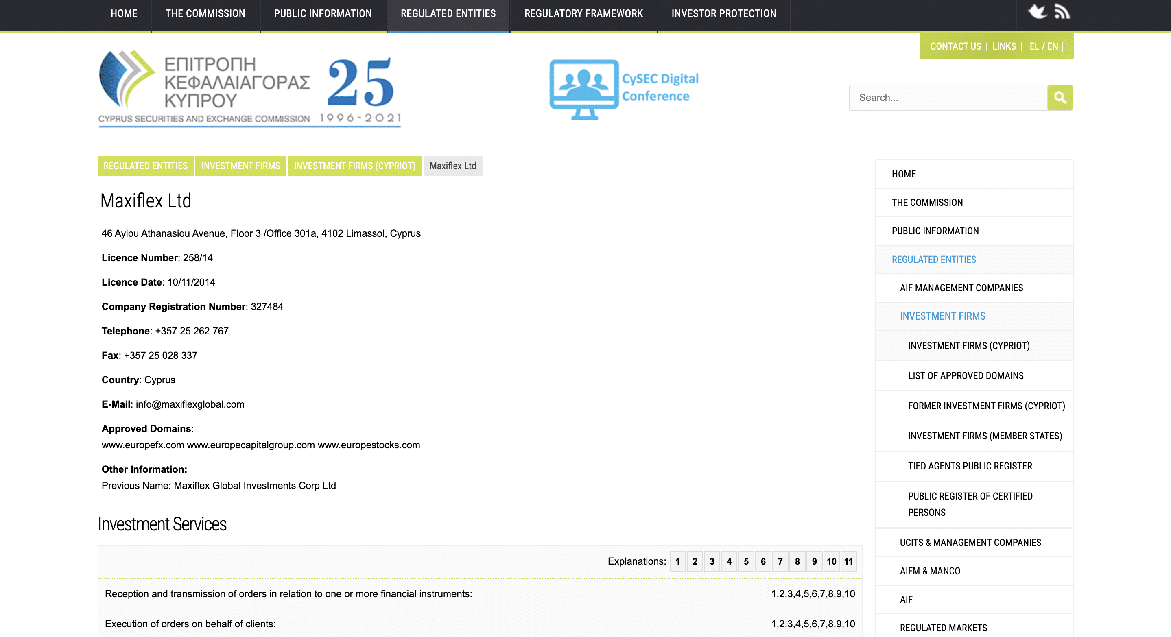The image size is (1171, 637).
Task: Open TIED AGENTS PUBLIC REGISTER
Action: pyautogui.click(x=974, y=466)
